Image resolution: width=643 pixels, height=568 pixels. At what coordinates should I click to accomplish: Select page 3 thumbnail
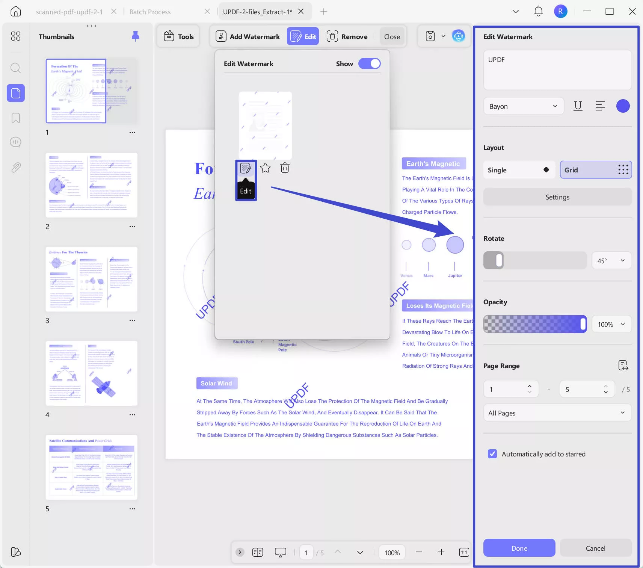[x=92, y=279]
